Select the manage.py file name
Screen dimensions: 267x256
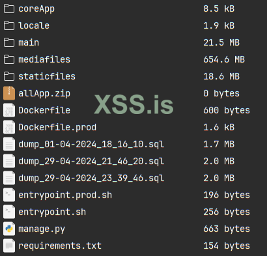42,229
